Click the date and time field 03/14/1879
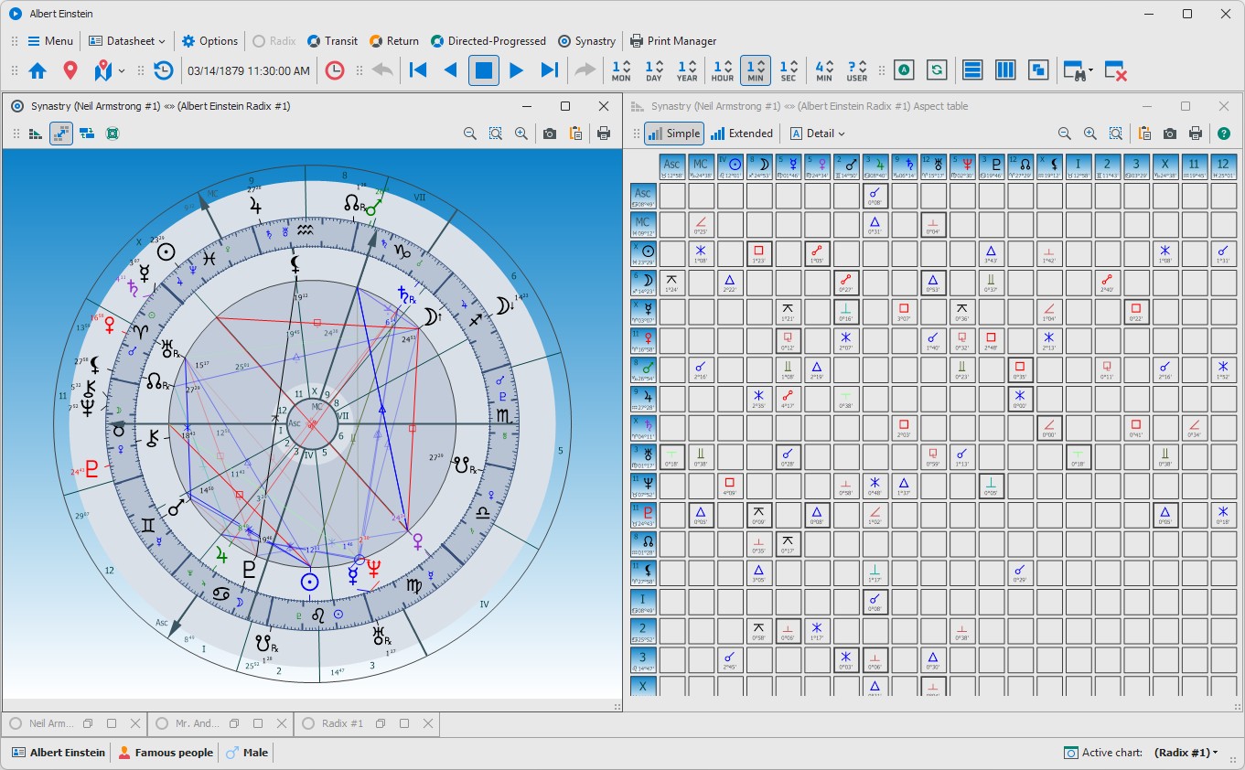The height and width of the screenshot is (770, 1245). point(249,70)
